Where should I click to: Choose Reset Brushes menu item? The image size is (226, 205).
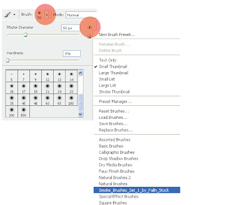pos(114,111)
